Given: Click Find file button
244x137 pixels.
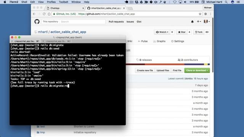Looking at the screenshot, I should [177, 70].
